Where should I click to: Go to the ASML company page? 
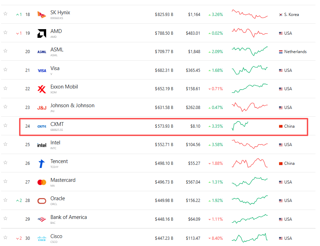tap(57, 50)
